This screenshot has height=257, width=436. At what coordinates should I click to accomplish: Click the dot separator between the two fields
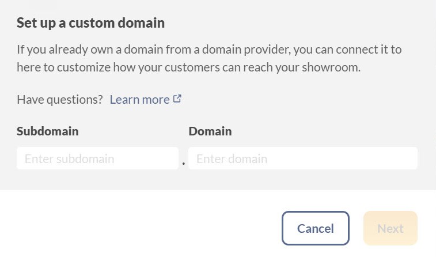[184, 164]
